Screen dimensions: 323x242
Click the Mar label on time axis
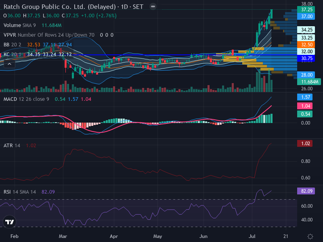pyautogui.click(x=63, y=236)
